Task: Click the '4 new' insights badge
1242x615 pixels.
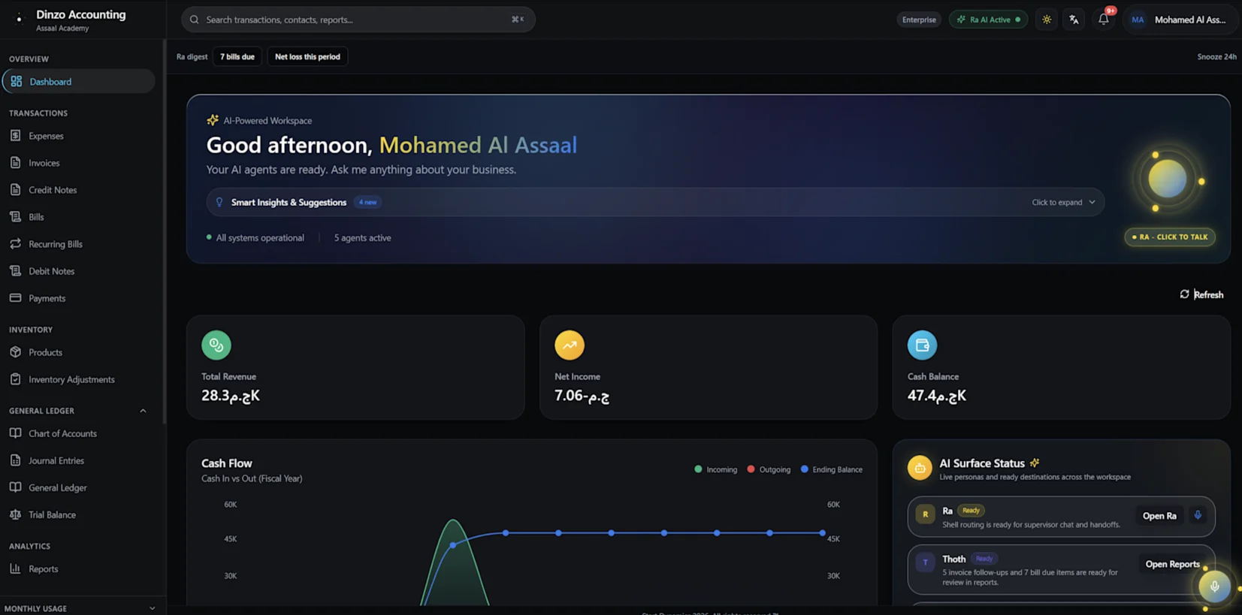Action: [367, 202]
